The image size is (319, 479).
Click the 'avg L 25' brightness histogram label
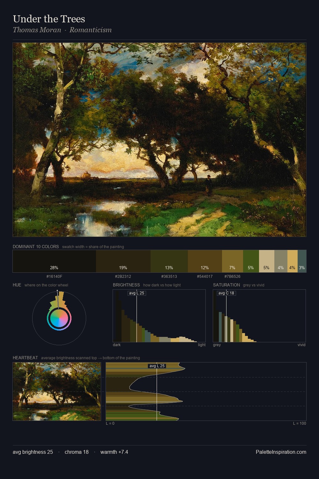[137, 293]
